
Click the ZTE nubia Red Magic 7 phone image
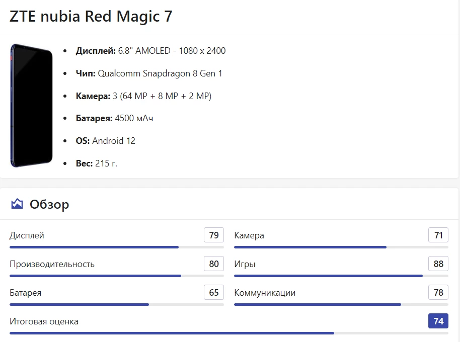[x=31, y=106]
